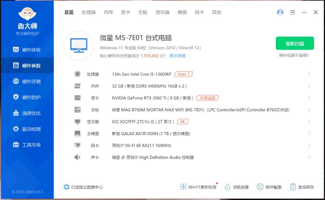This screenshot has width=325, height=200.
Task: Switch to the 主板 tab
Action: click(x=143, y=12)
